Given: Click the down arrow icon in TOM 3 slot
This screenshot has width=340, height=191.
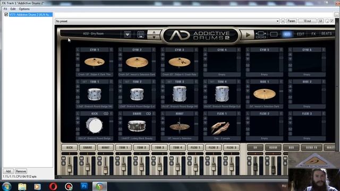Looking at the screenshot, I should tap(163, 91).
